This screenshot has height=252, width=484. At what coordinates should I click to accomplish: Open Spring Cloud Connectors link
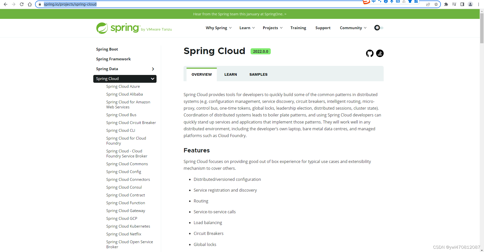[128, 180]
